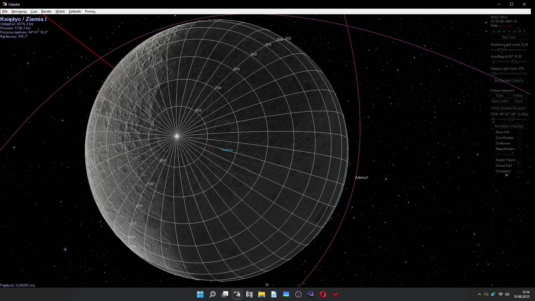Viewport: 535px width, 301px height.
Task: Click the slow time 2x icon
Action: [x=504, y=32]
